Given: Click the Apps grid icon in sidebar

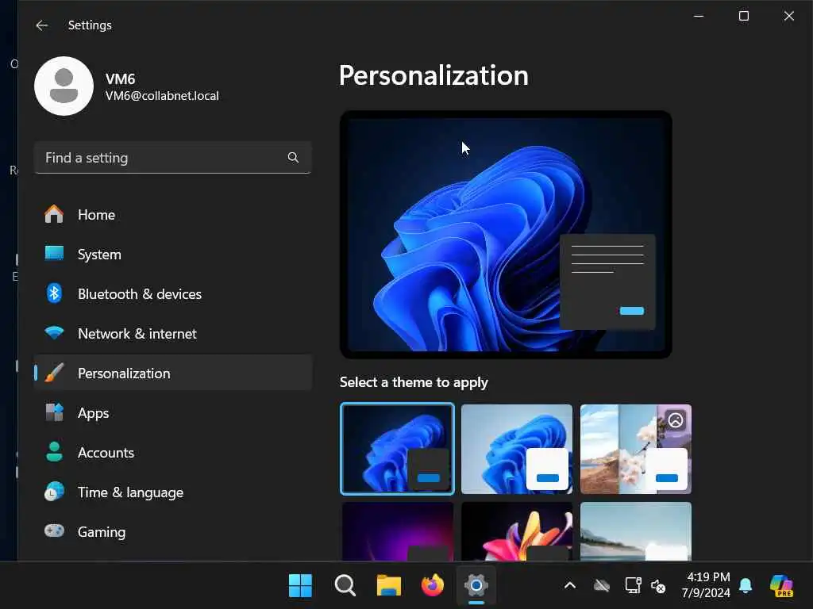Looking at the screenshot, I should click(54, 412).
